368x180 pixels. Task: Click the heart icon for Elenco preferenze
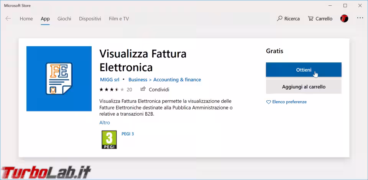coord(268,102)
